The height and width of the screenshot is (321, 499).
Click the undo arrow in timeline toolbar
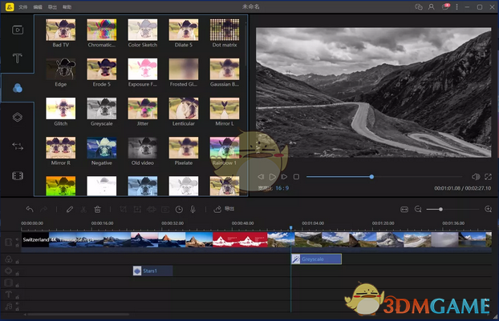[x=30, y=210]
